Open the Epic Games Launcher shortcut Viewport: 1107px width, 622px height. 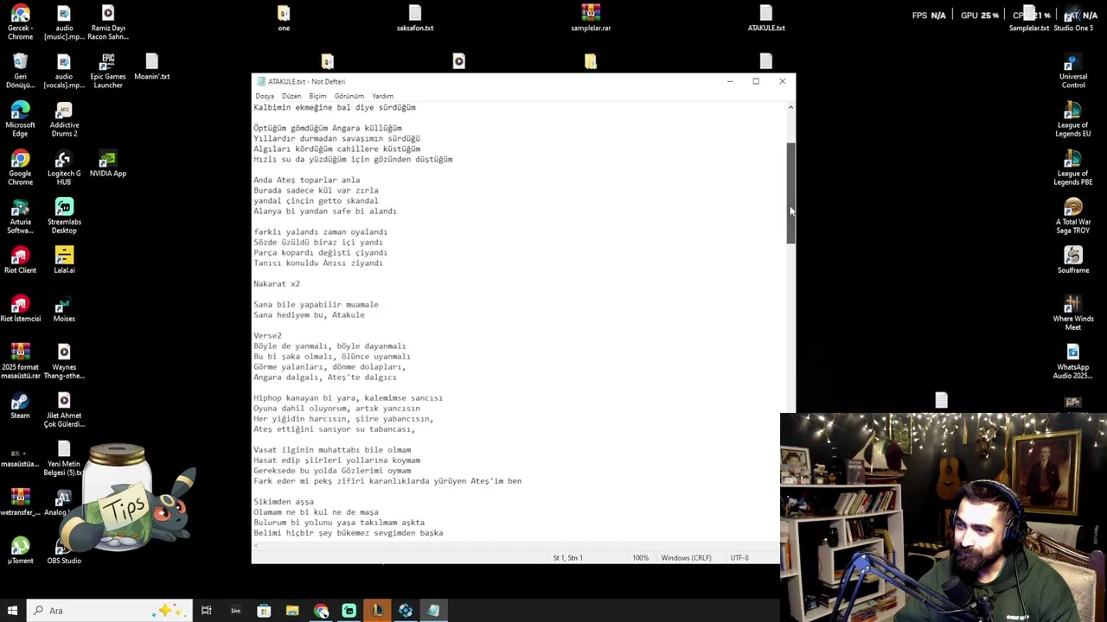[108, 71]
